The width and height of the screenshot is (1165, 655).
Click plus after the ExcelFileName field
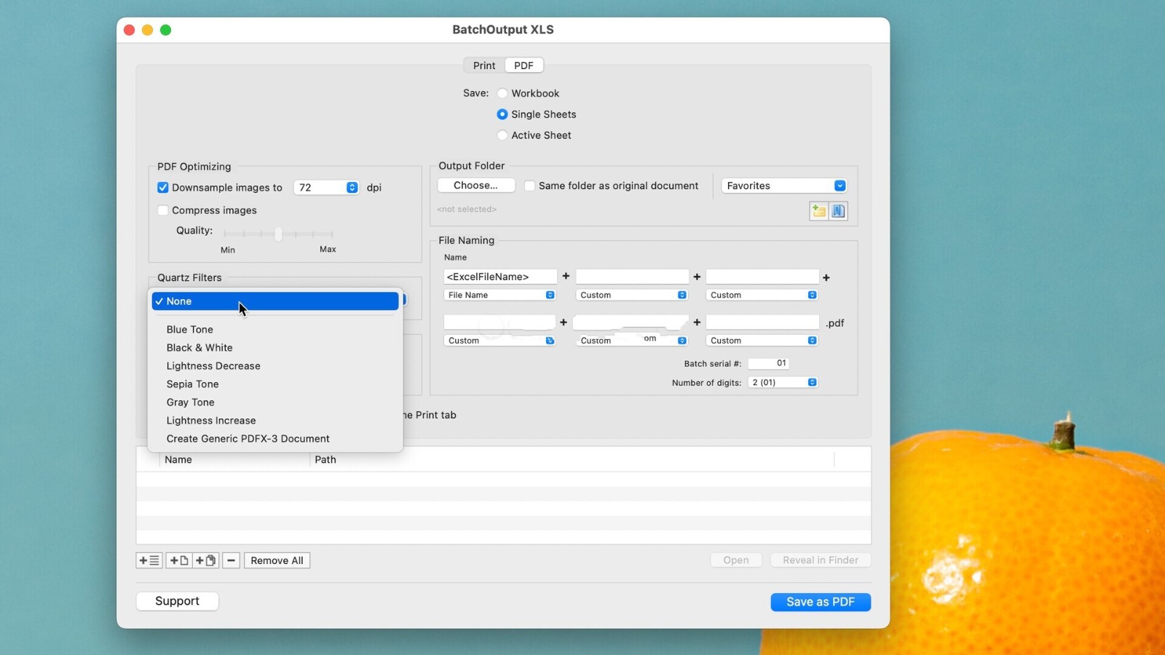point(566,277)
